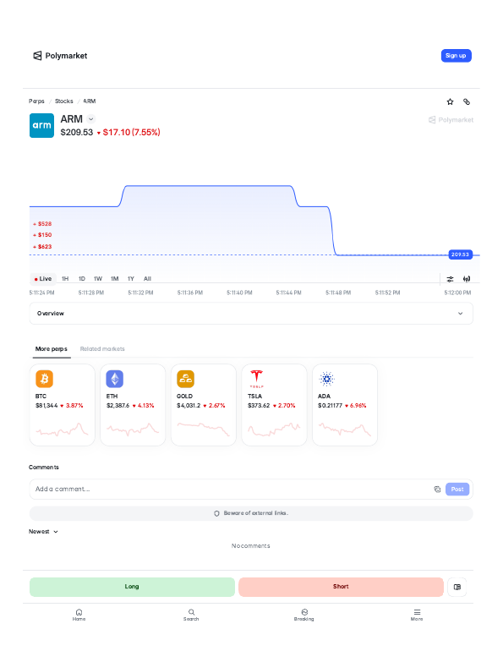Select the 1M timeframe

pos(114,279)
